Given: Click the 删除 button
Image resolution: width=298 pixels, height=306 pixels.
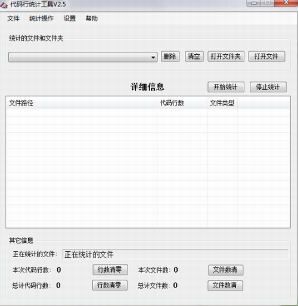Looking at the screenshot, I should 170,57.
